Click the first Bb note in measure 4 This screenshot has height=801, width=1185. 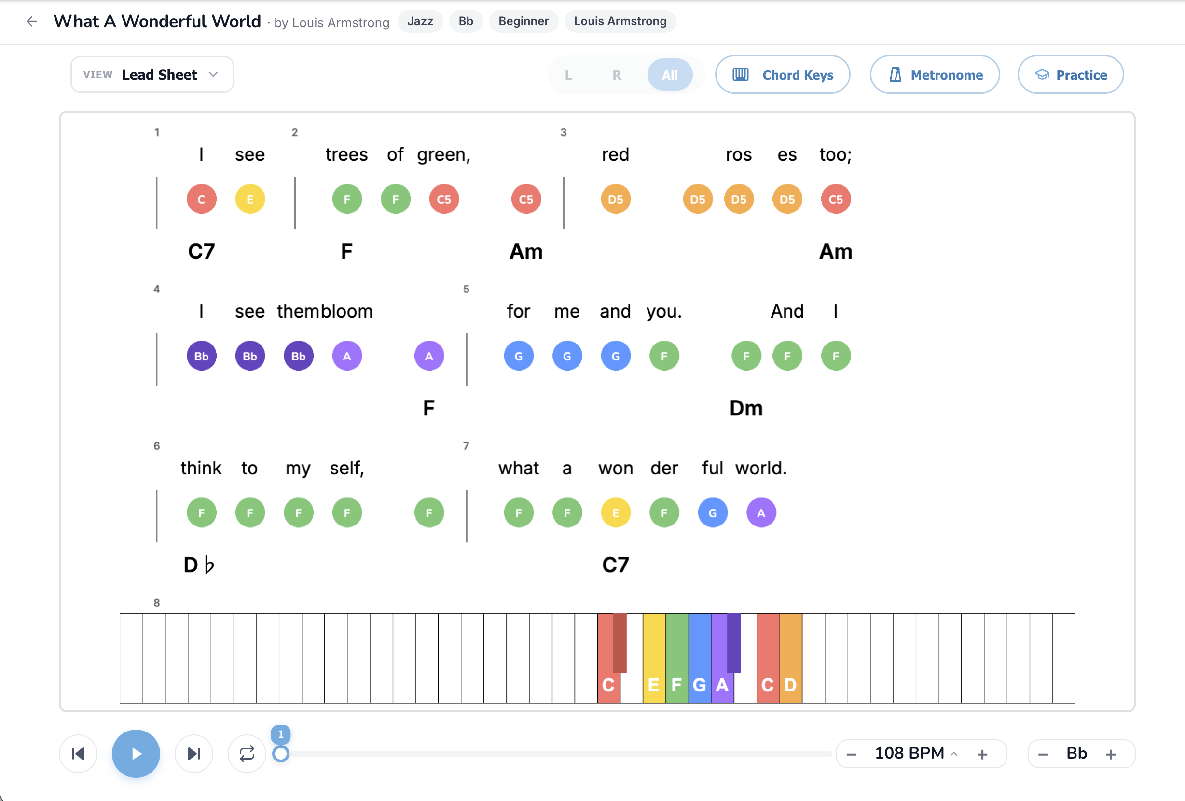click(201, 356)
